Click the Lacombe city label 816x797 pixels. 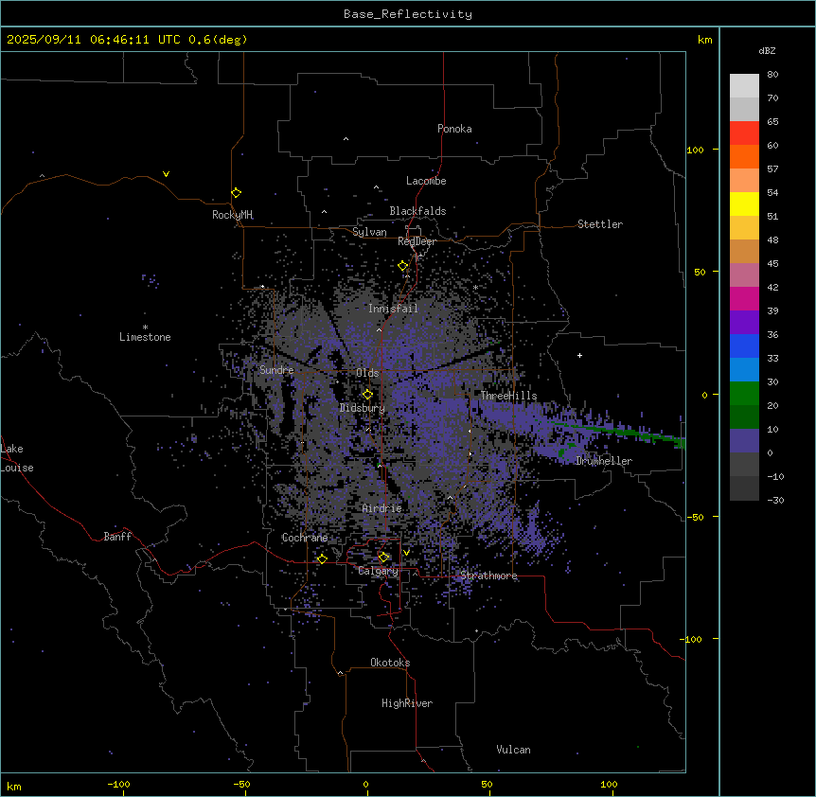tap(426, 181)
